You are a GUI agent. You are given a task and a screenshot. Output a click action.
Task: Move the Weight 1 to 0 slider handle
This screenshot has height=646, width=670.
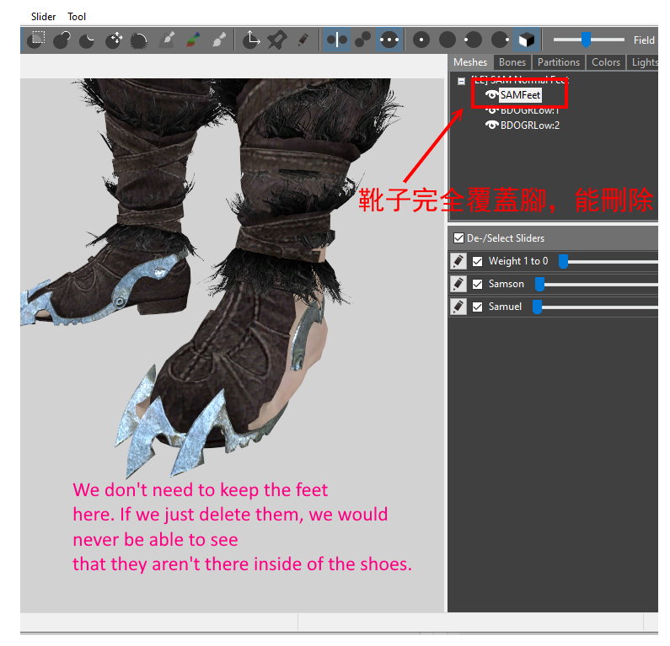564,261
